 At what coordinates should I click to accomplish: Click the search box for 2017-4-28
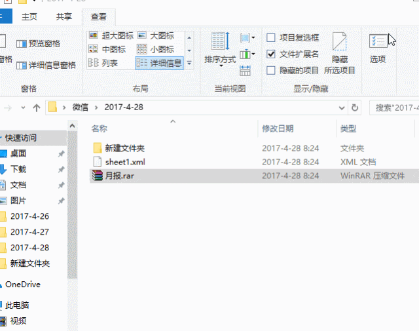394,108
